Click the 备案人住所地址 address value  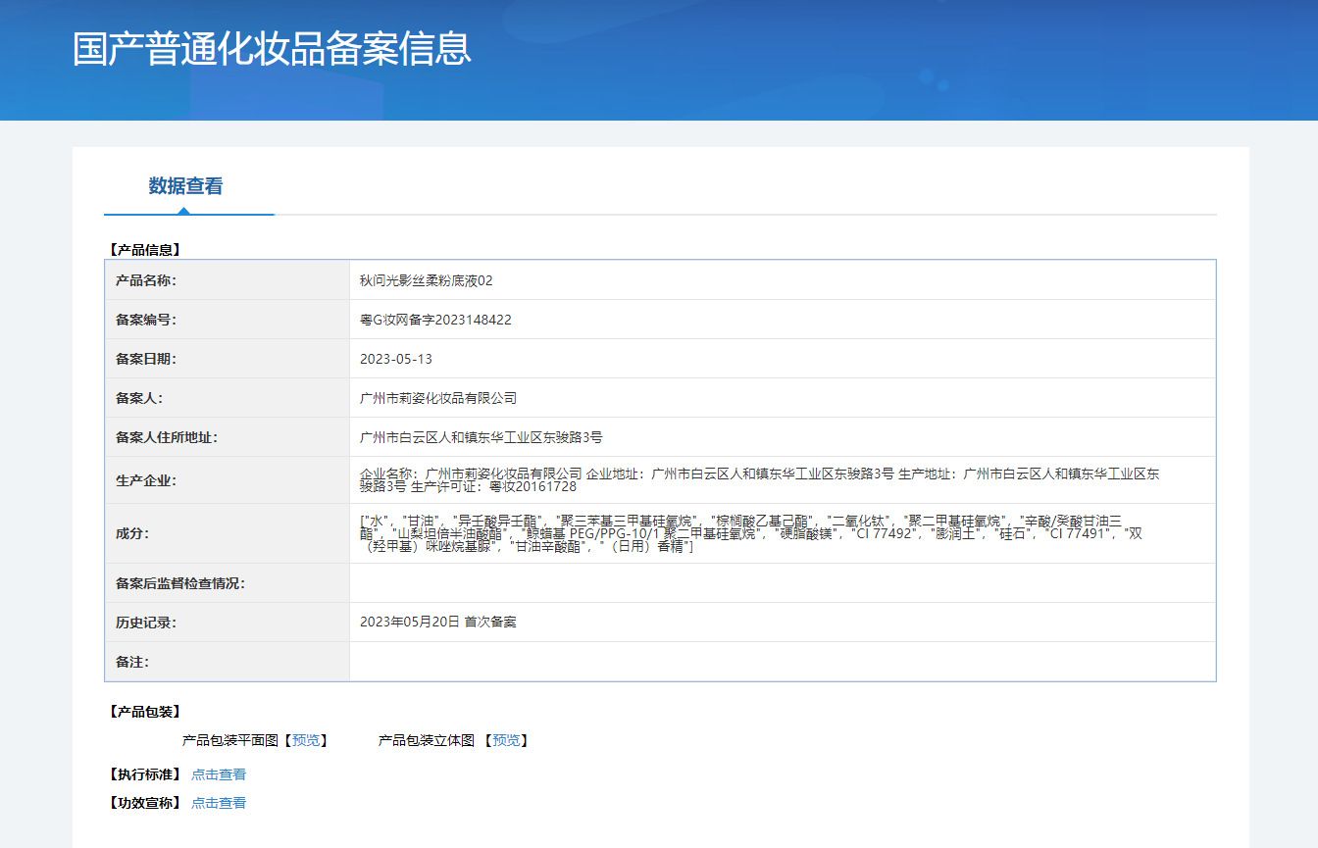pyautogui.click(x=481, y=437)
